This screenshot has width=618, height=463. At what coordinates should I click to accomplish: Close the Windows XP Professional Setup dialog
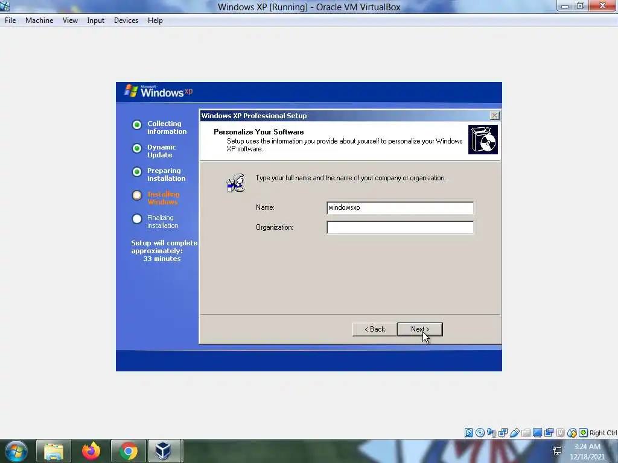[x=494, y=115]
